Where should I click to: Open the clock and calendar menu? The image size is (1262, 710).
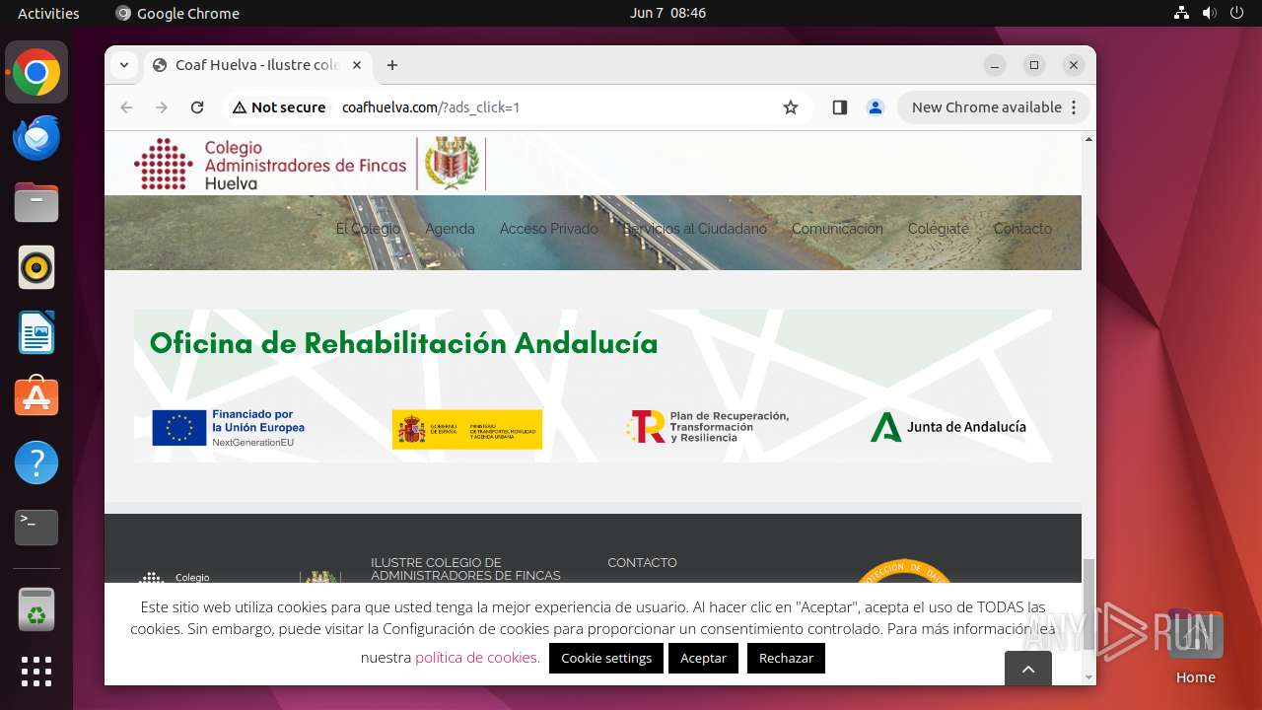pyautogui.click(x=667, y=13)
